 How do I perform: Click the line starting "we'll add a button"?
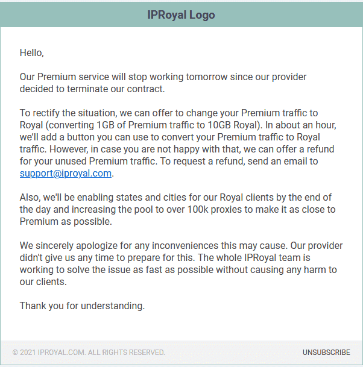(x=170, y=137)
